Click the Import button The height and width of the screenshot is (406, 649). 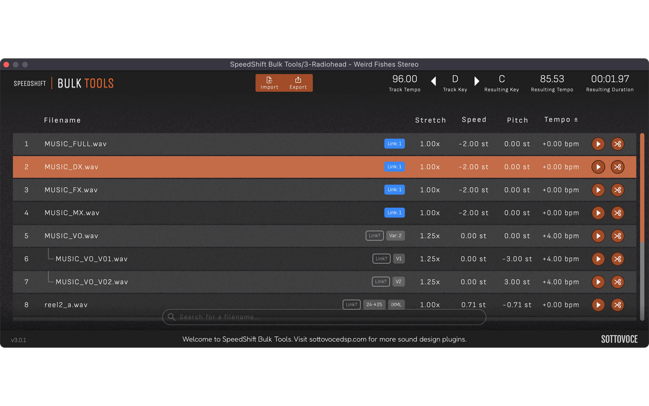click(269, 83)
